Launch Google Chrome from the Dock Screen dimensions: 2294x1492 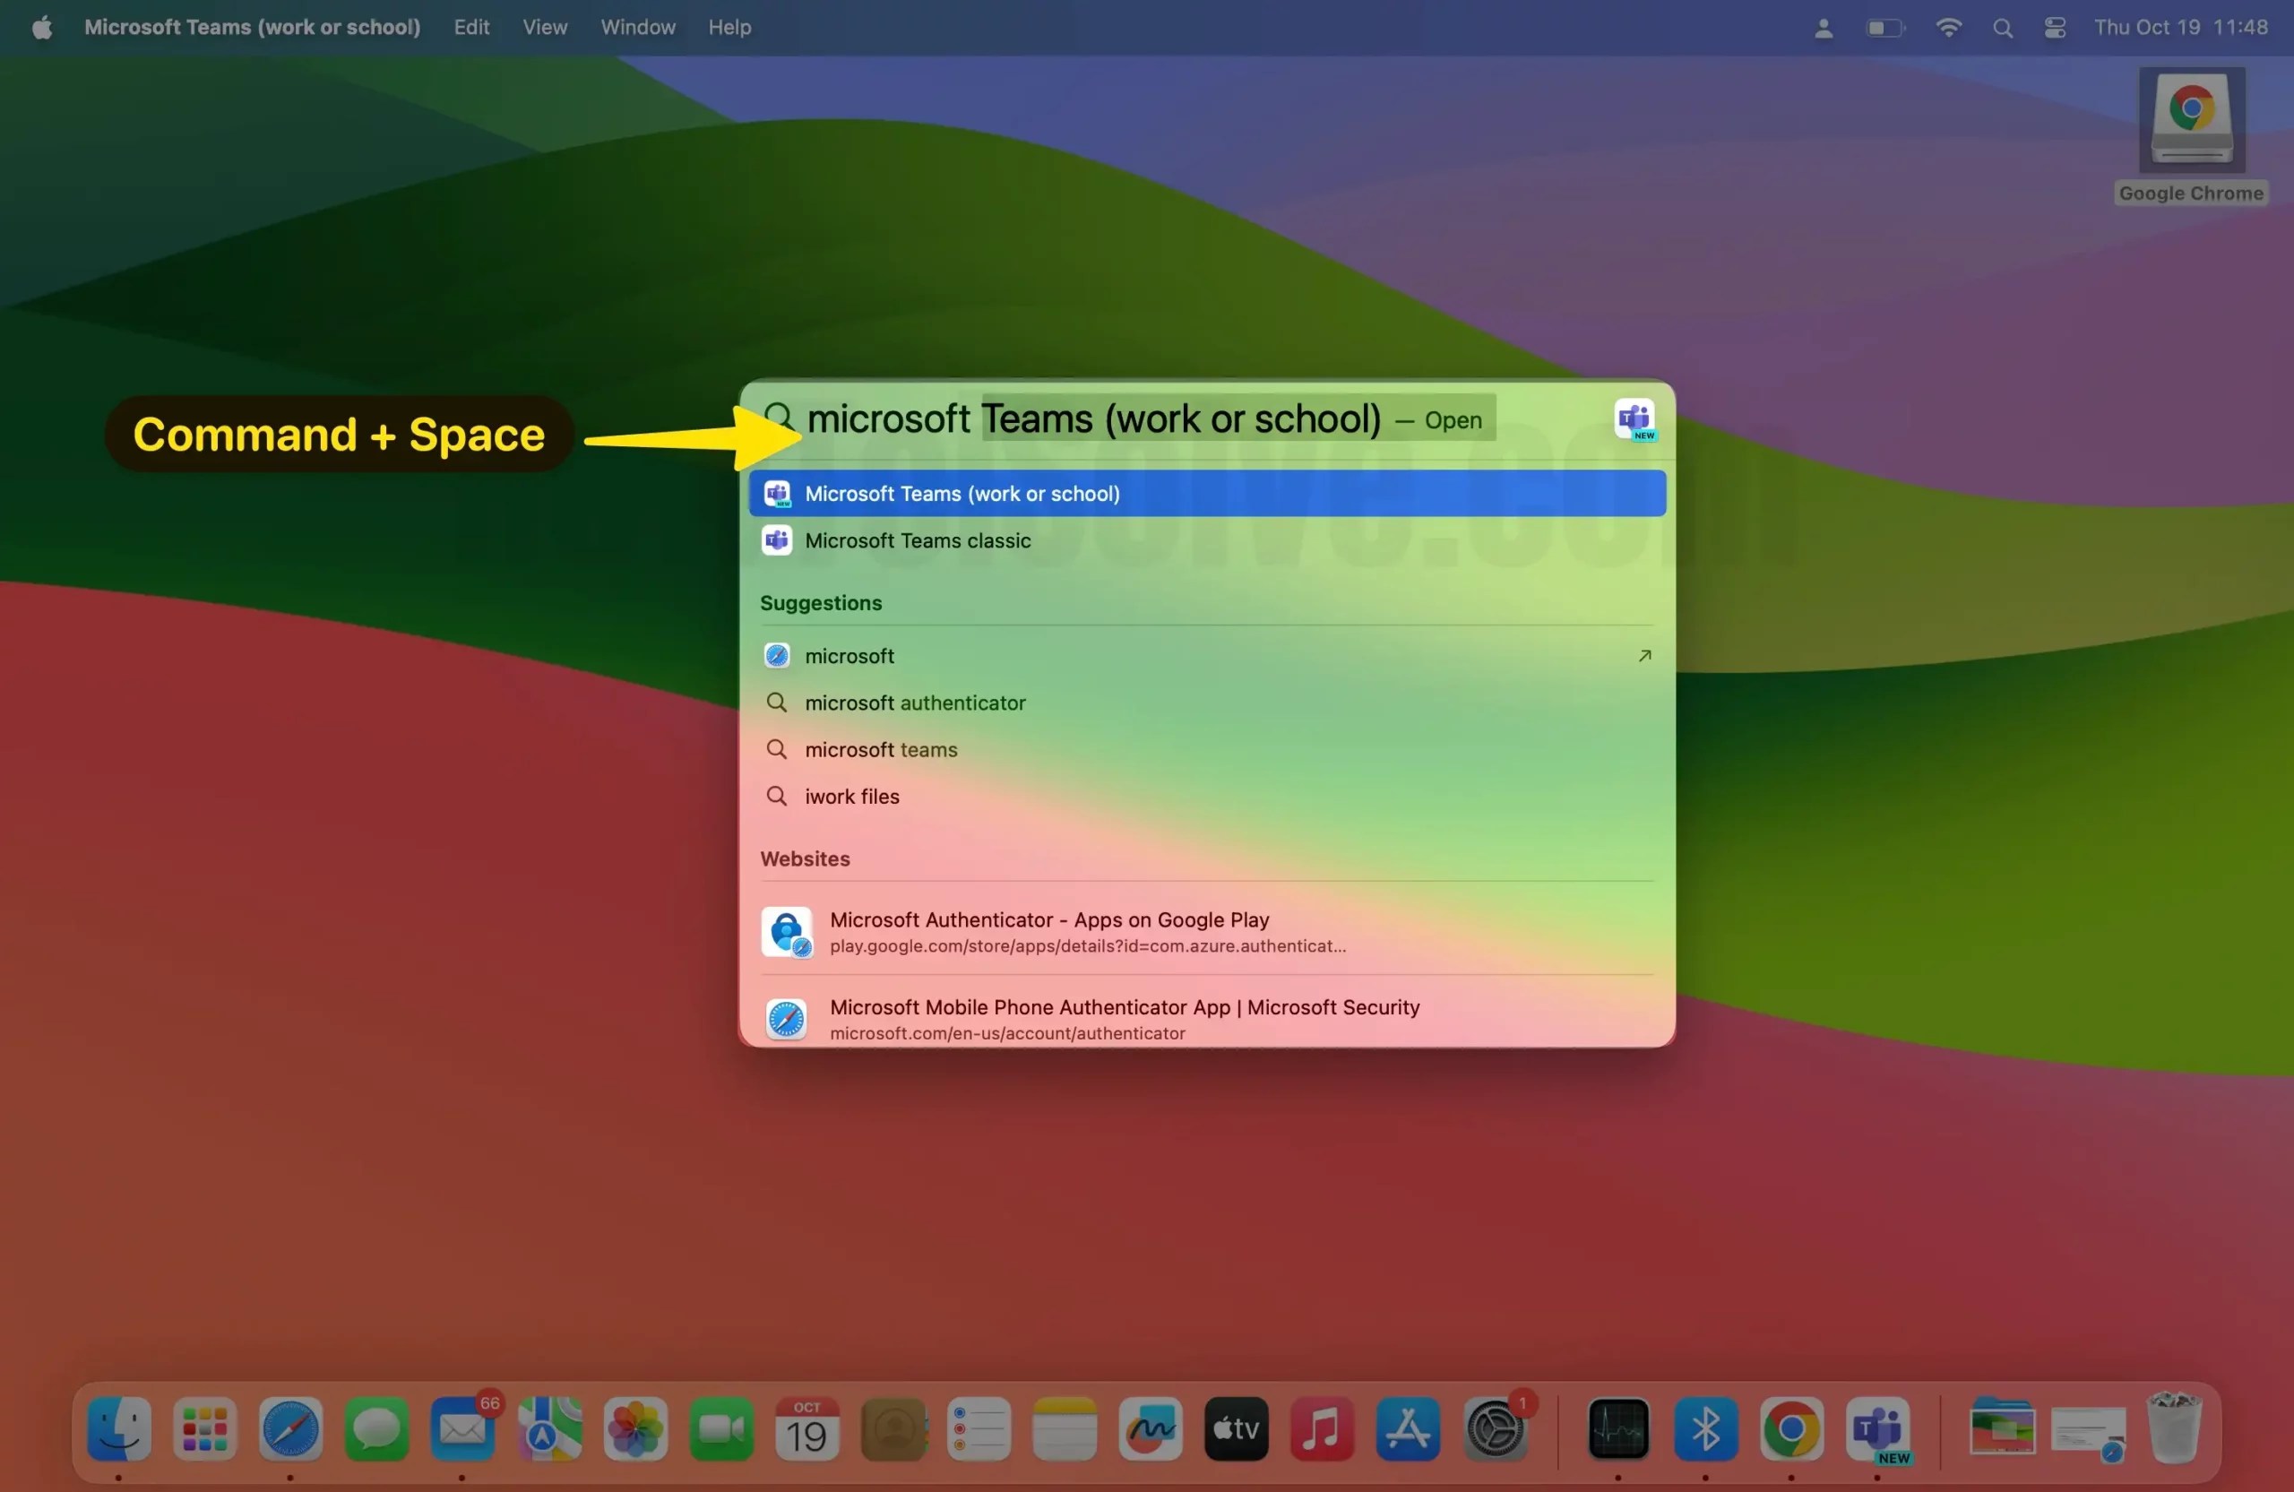point(1791,1430)
